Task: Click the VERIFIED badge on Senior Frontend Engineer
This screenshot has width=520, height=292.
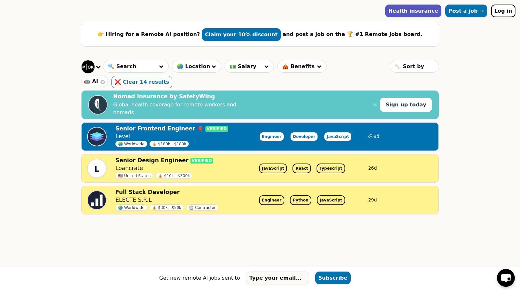Action: [217, 129]
